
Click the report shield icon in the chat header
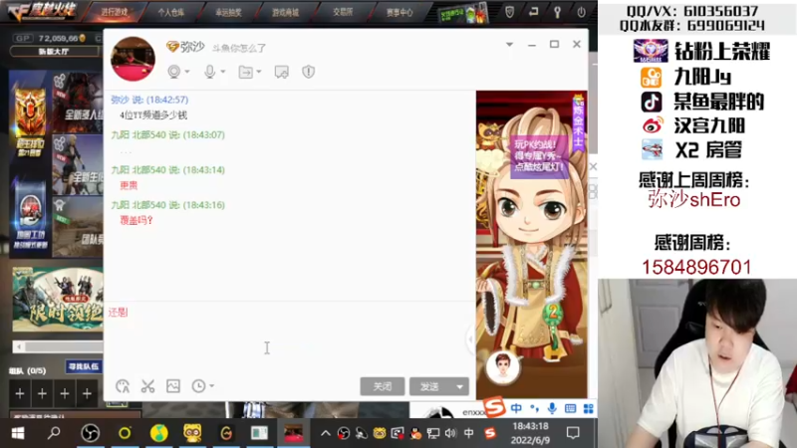tap(308, 72)
